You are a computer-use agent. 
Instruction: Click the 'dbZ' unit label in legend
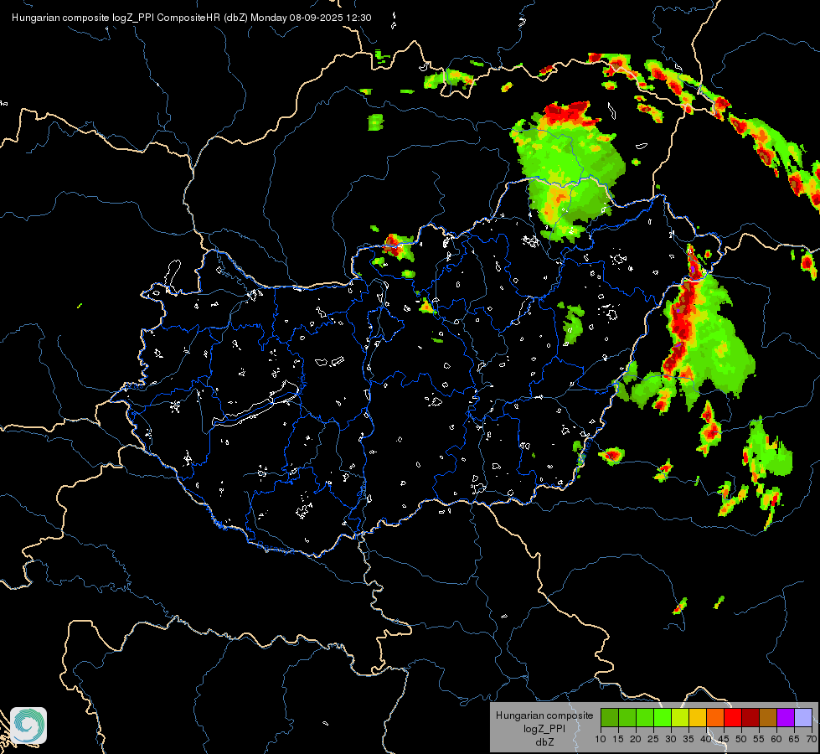coord(544,742)
